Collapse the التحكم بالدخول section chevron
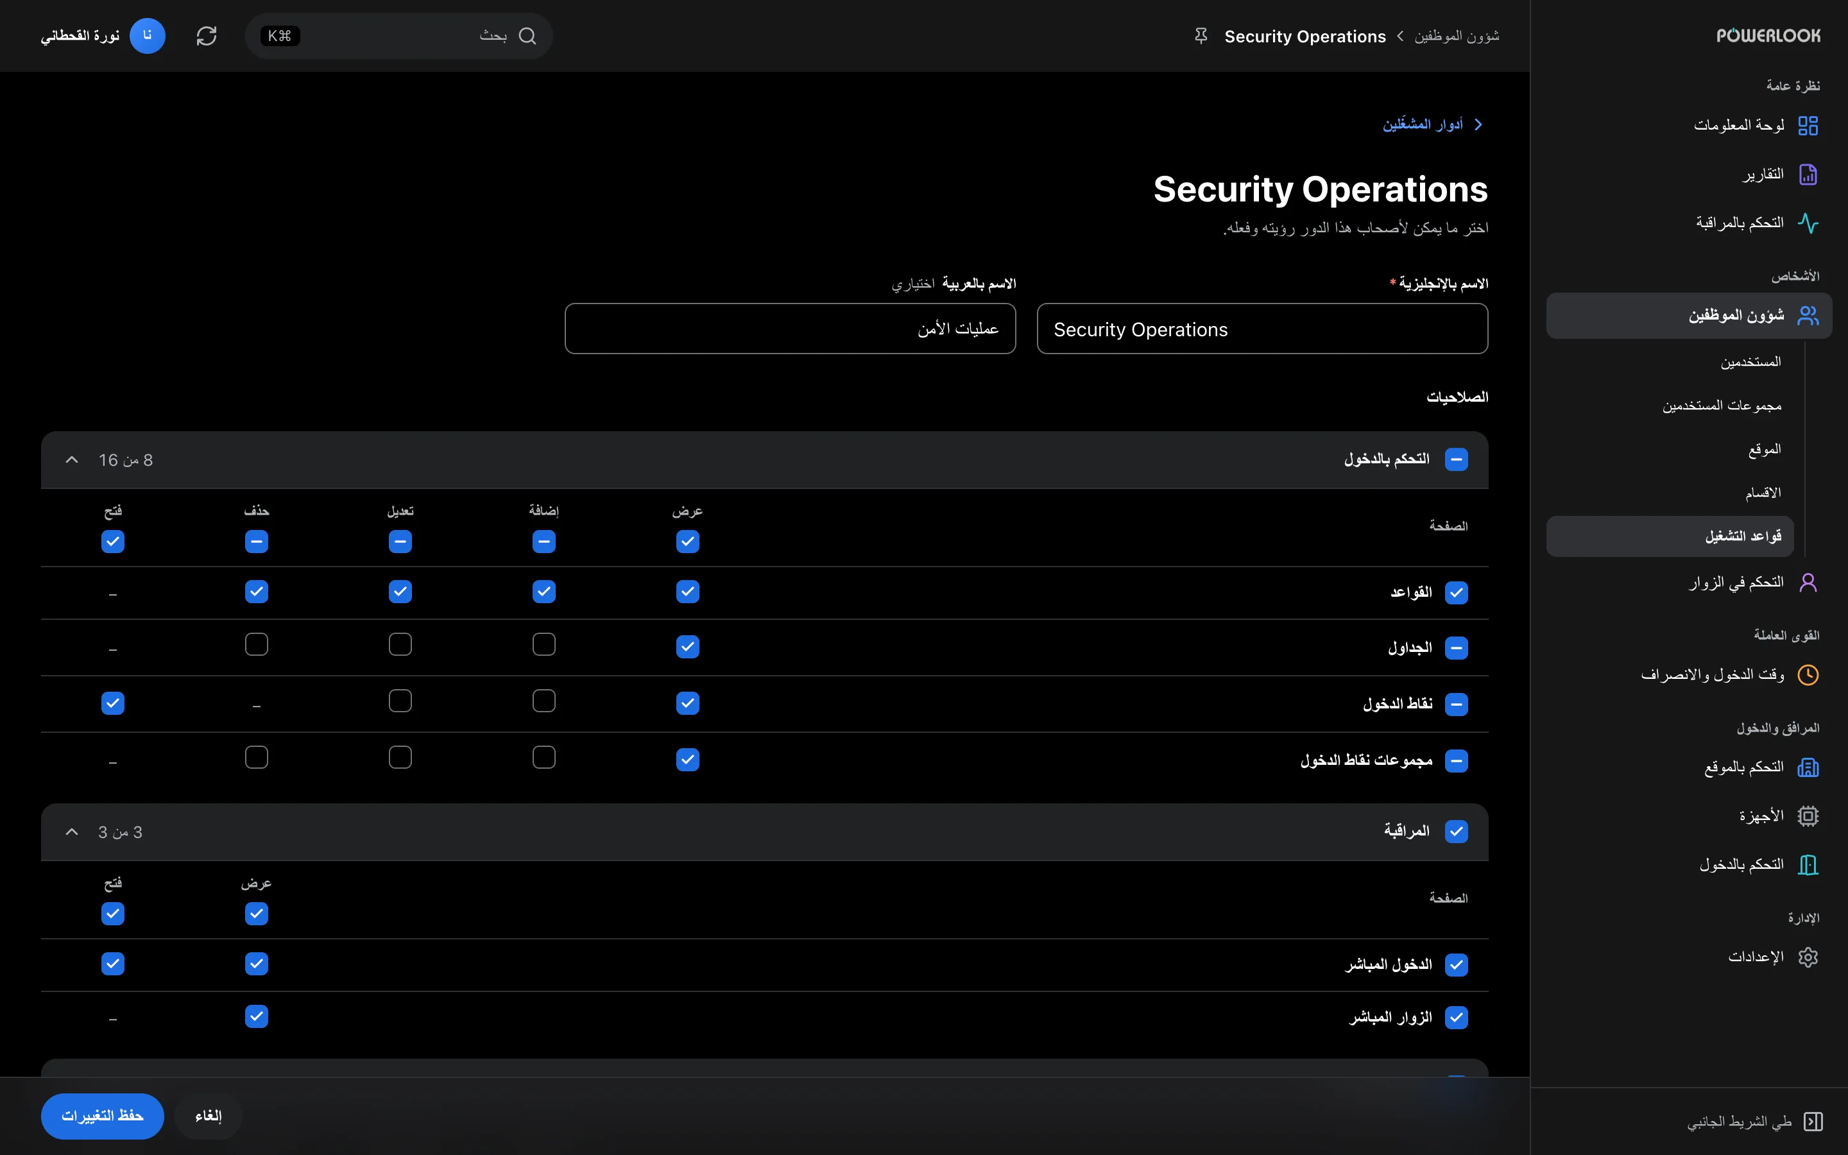The width and height of the screenshot is (1848, 1155). tap(72, 460)
